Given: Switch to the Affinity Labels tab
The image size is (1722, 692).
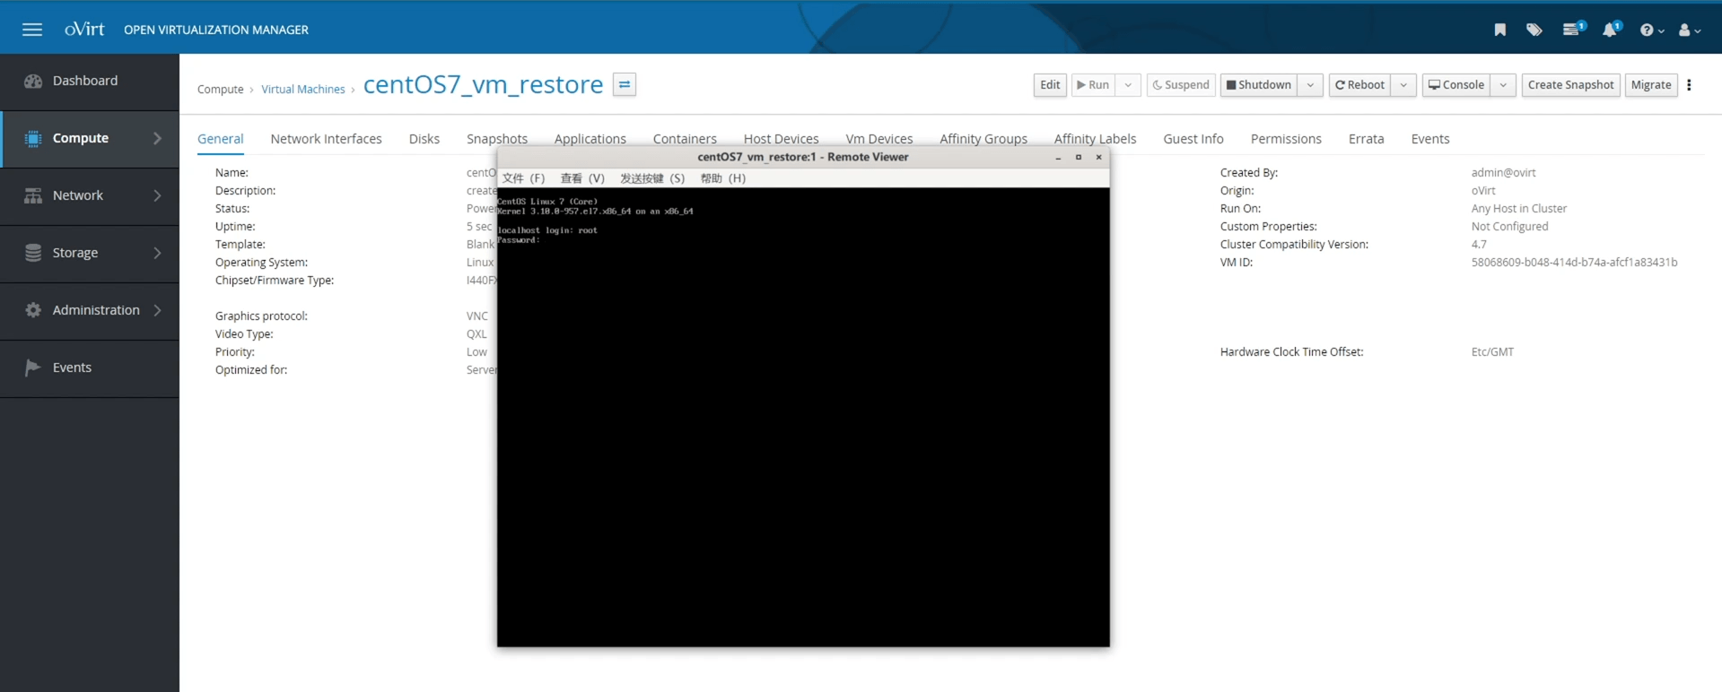Looking at the screenshot, I should pos(1096,139).
